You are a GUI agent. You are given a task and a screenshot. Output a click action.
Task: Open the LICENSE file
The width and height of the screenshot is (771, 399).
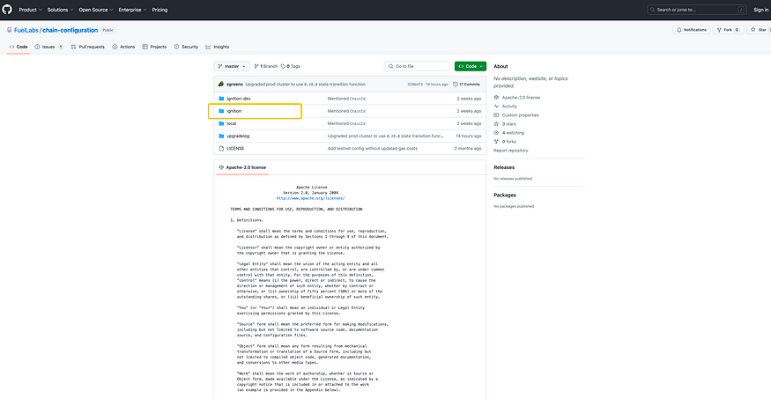click(235, 148)
